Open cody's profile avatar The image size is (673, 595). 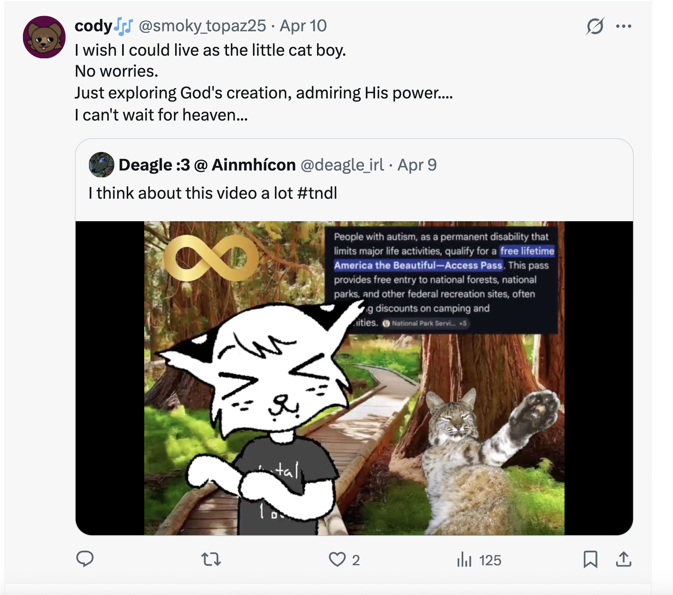(44, 37)
